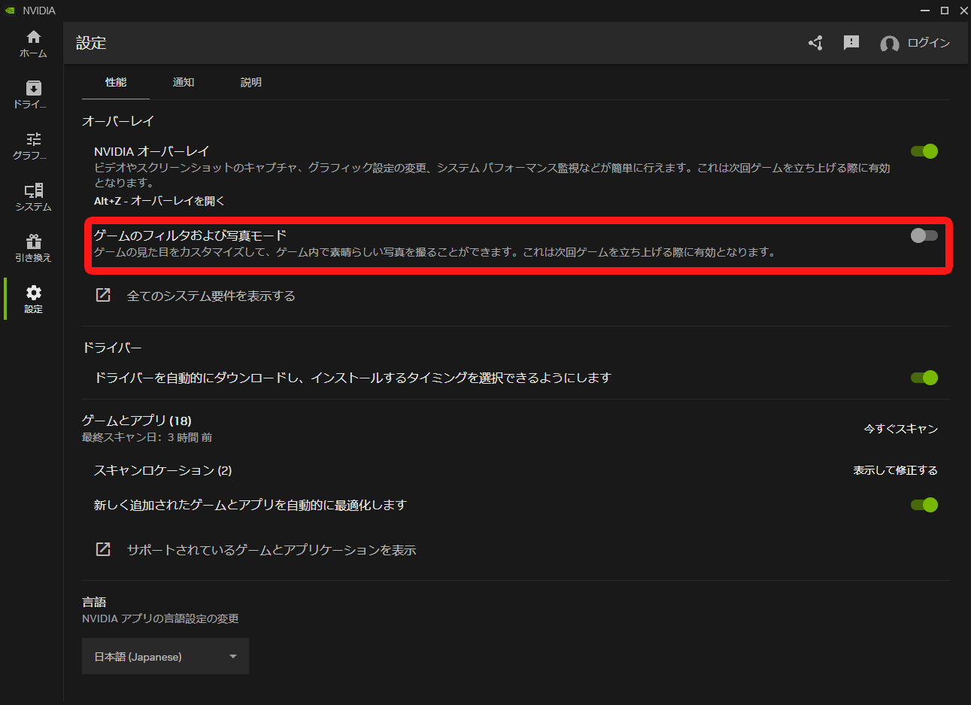Enable ゲームのフィルタおよび写真モード toggle

click(924, 236)
